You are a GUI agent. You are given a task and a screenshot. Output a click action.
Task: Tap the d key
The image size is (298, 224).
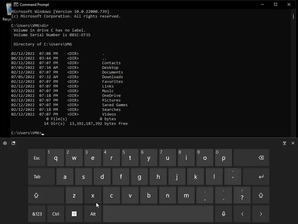102,176
